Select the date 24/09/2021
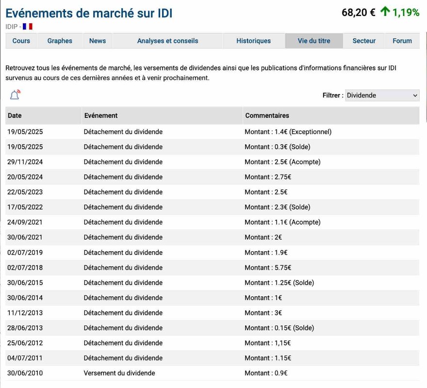The image size is (427, 388). (25, 222)
